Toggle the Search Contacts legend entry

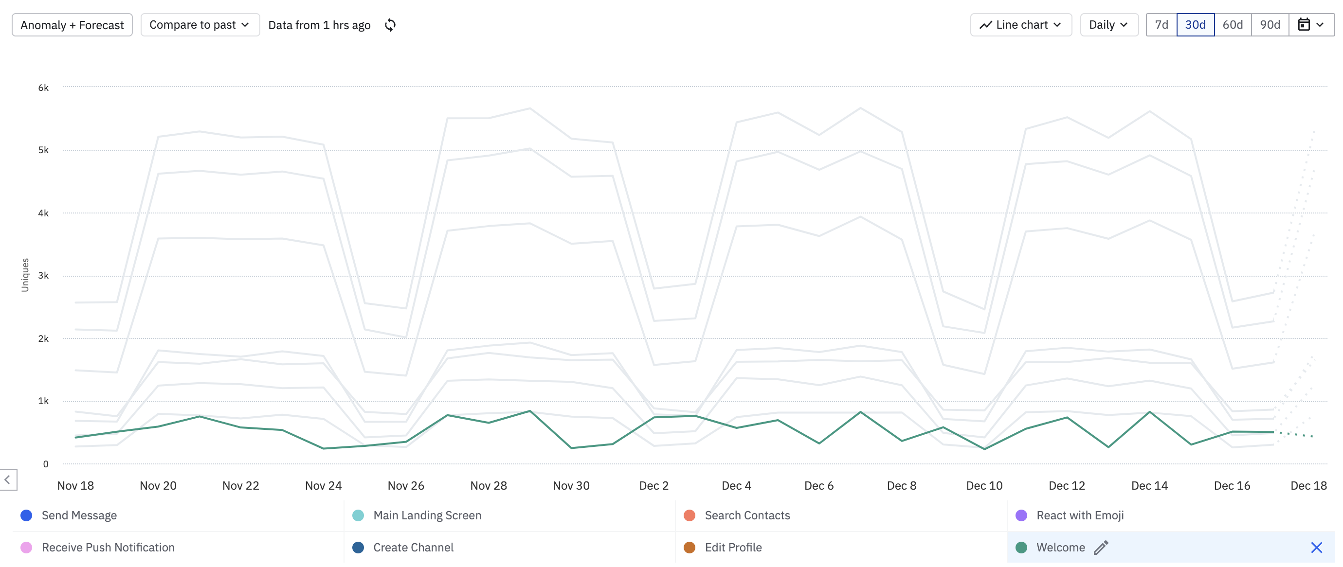click(x=746, y=515)
